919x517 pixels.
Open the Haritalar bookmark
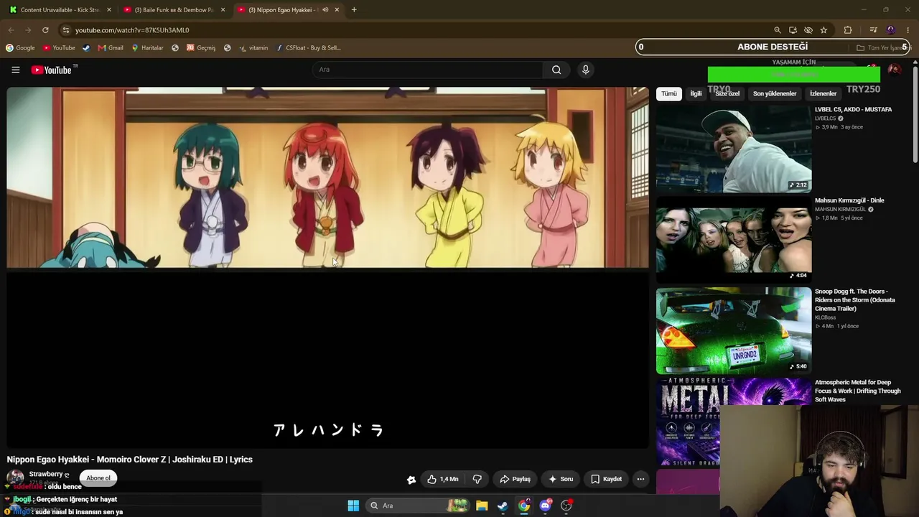coord(147,48)
